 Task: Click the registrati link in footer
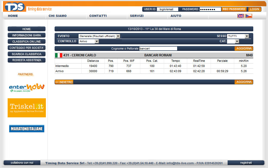click(x=246, y=163)
